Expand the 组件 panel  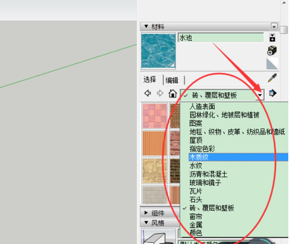(146, 213)
